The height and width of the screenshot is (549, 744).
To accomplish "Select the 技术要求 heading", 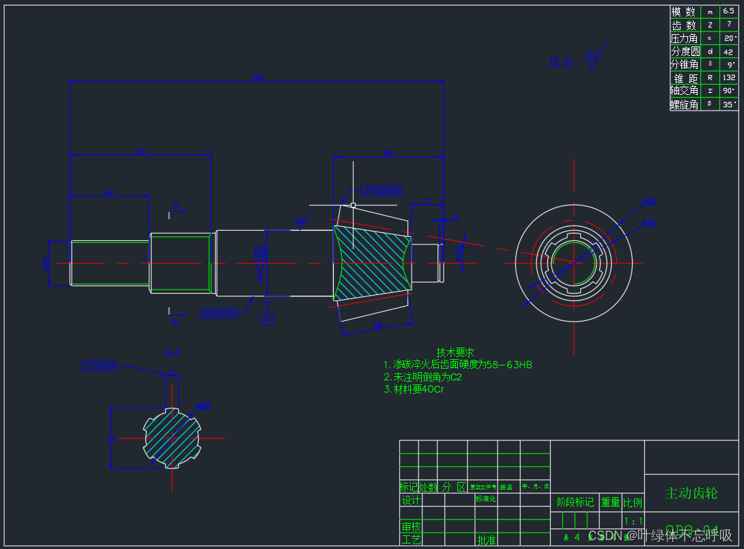I will [455, 352].
